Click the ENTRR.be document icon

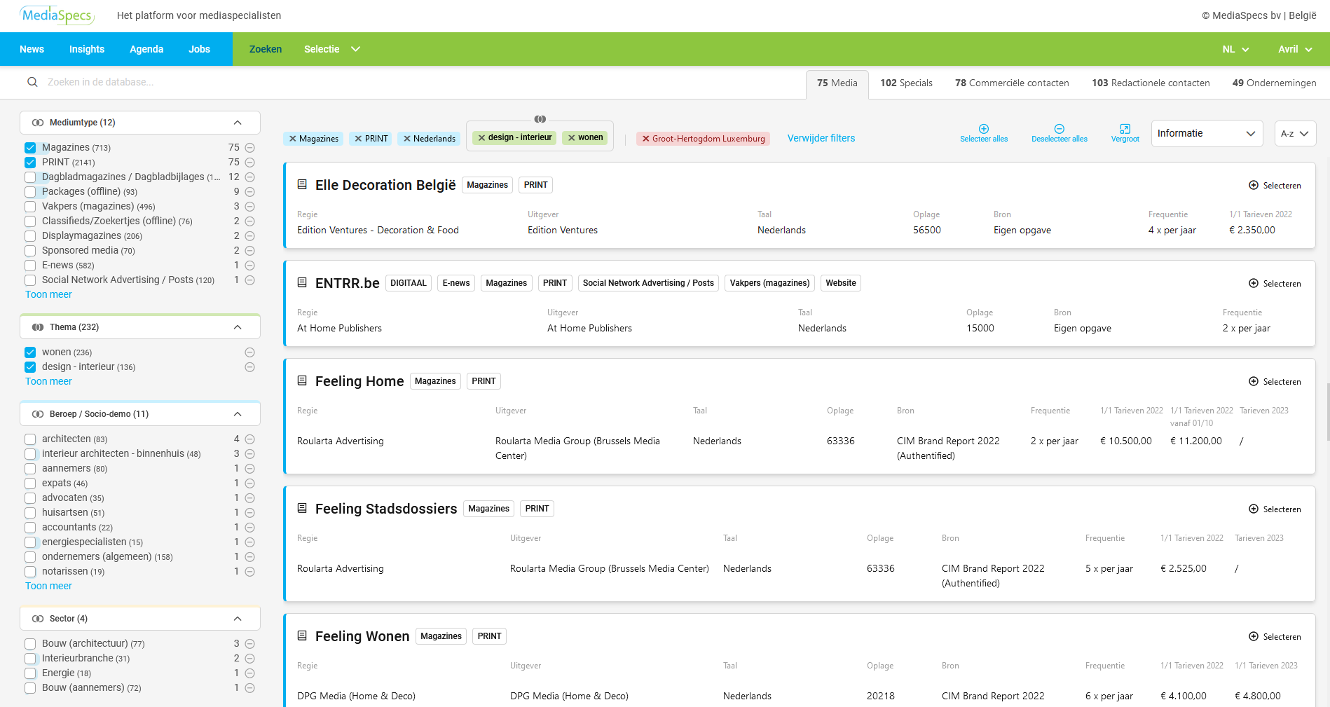pyautogui.click(x=302, y=282)
